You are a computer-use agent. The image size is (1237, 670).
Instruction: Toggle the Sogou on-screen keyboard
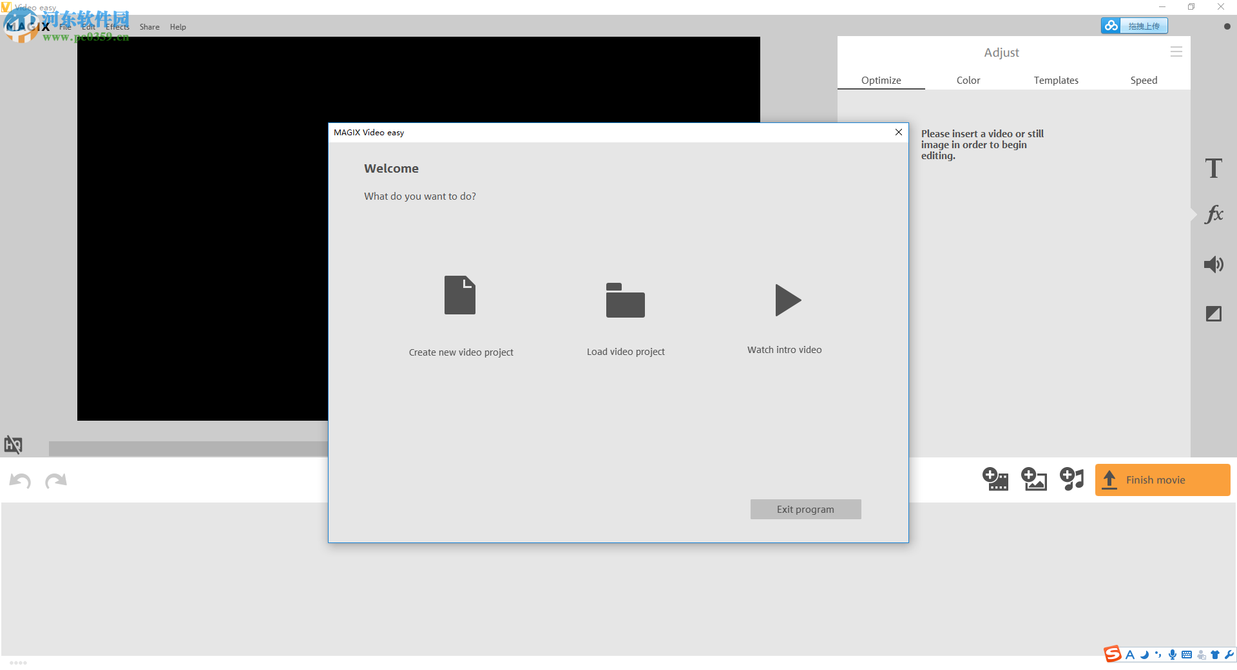1186,654
